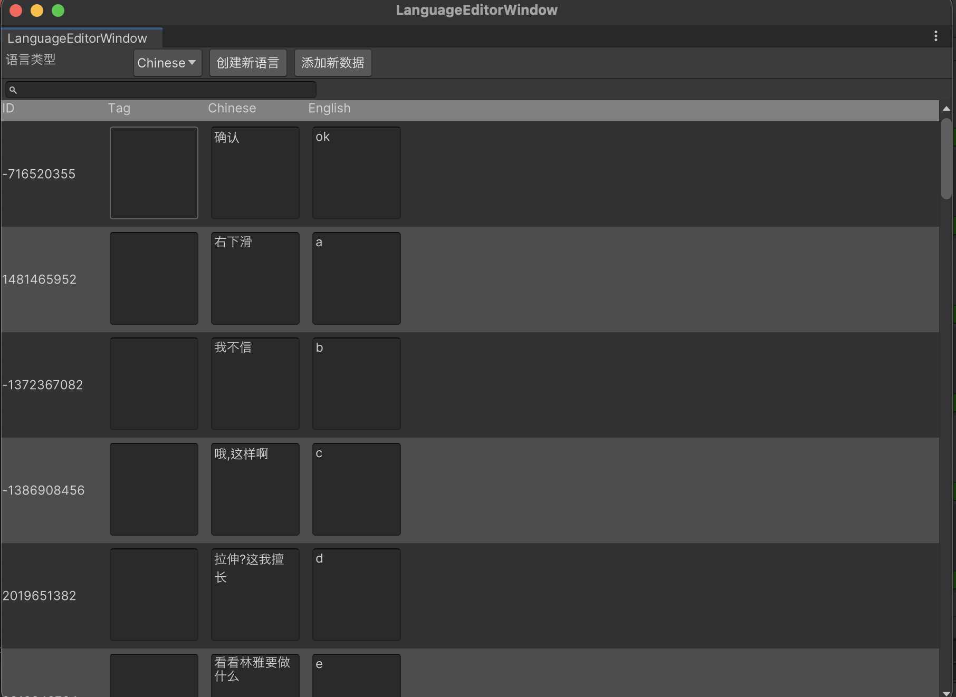This screenshot has height=697, width=956.
Task: Open the Chinese language type dropdown
Action: pos(167,63)
